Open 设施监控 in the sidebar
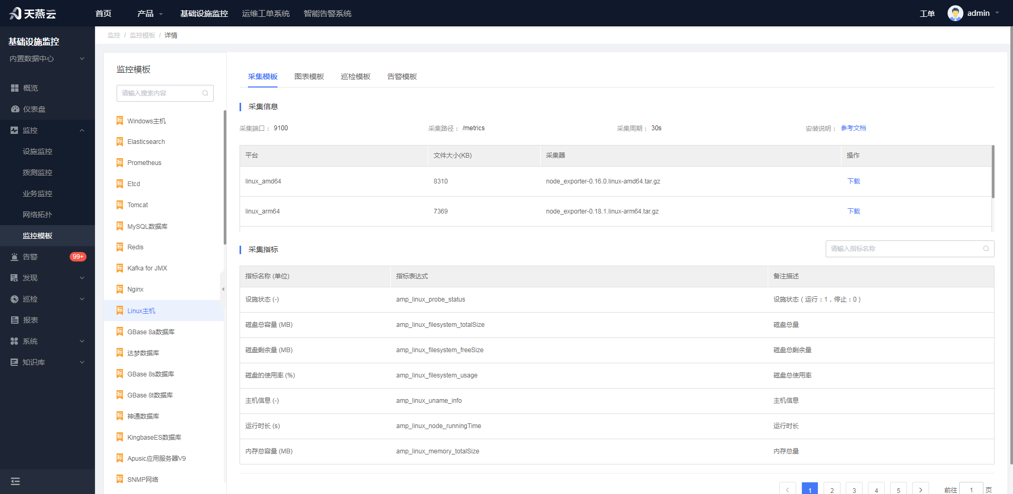This screenshot has width=1013, height=494. 37,151
